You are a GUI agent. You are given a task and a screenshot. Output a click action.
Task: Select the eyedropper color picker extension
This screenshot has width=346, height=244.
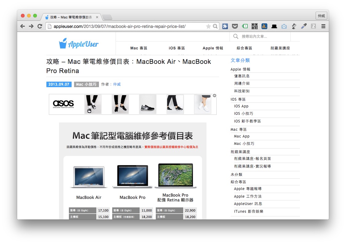click(304, 26)
